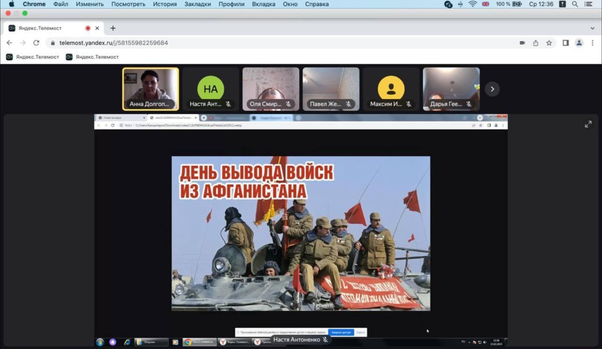Bookmark this page with star icon
The width and height of the screenshot is (602, 349).
[x=549, y=43]
